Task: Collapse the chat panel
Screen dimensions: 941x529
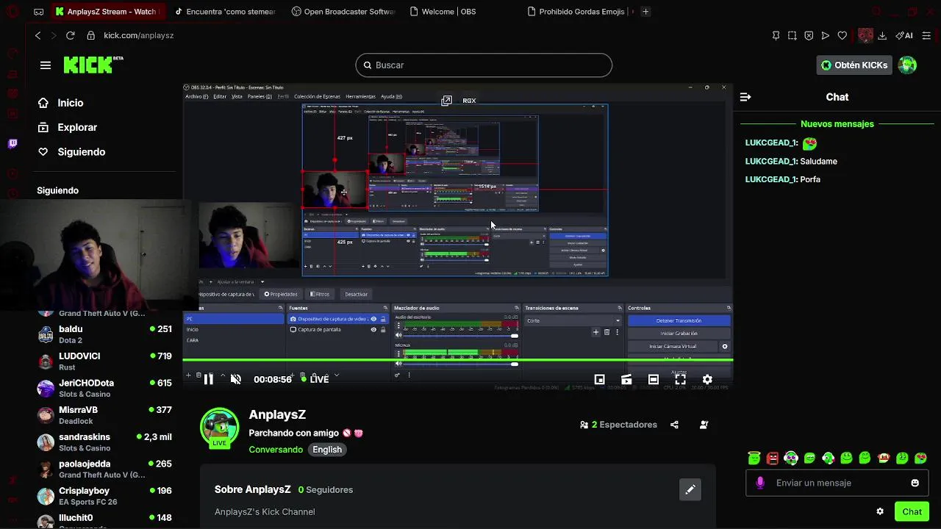Action: 745,97
